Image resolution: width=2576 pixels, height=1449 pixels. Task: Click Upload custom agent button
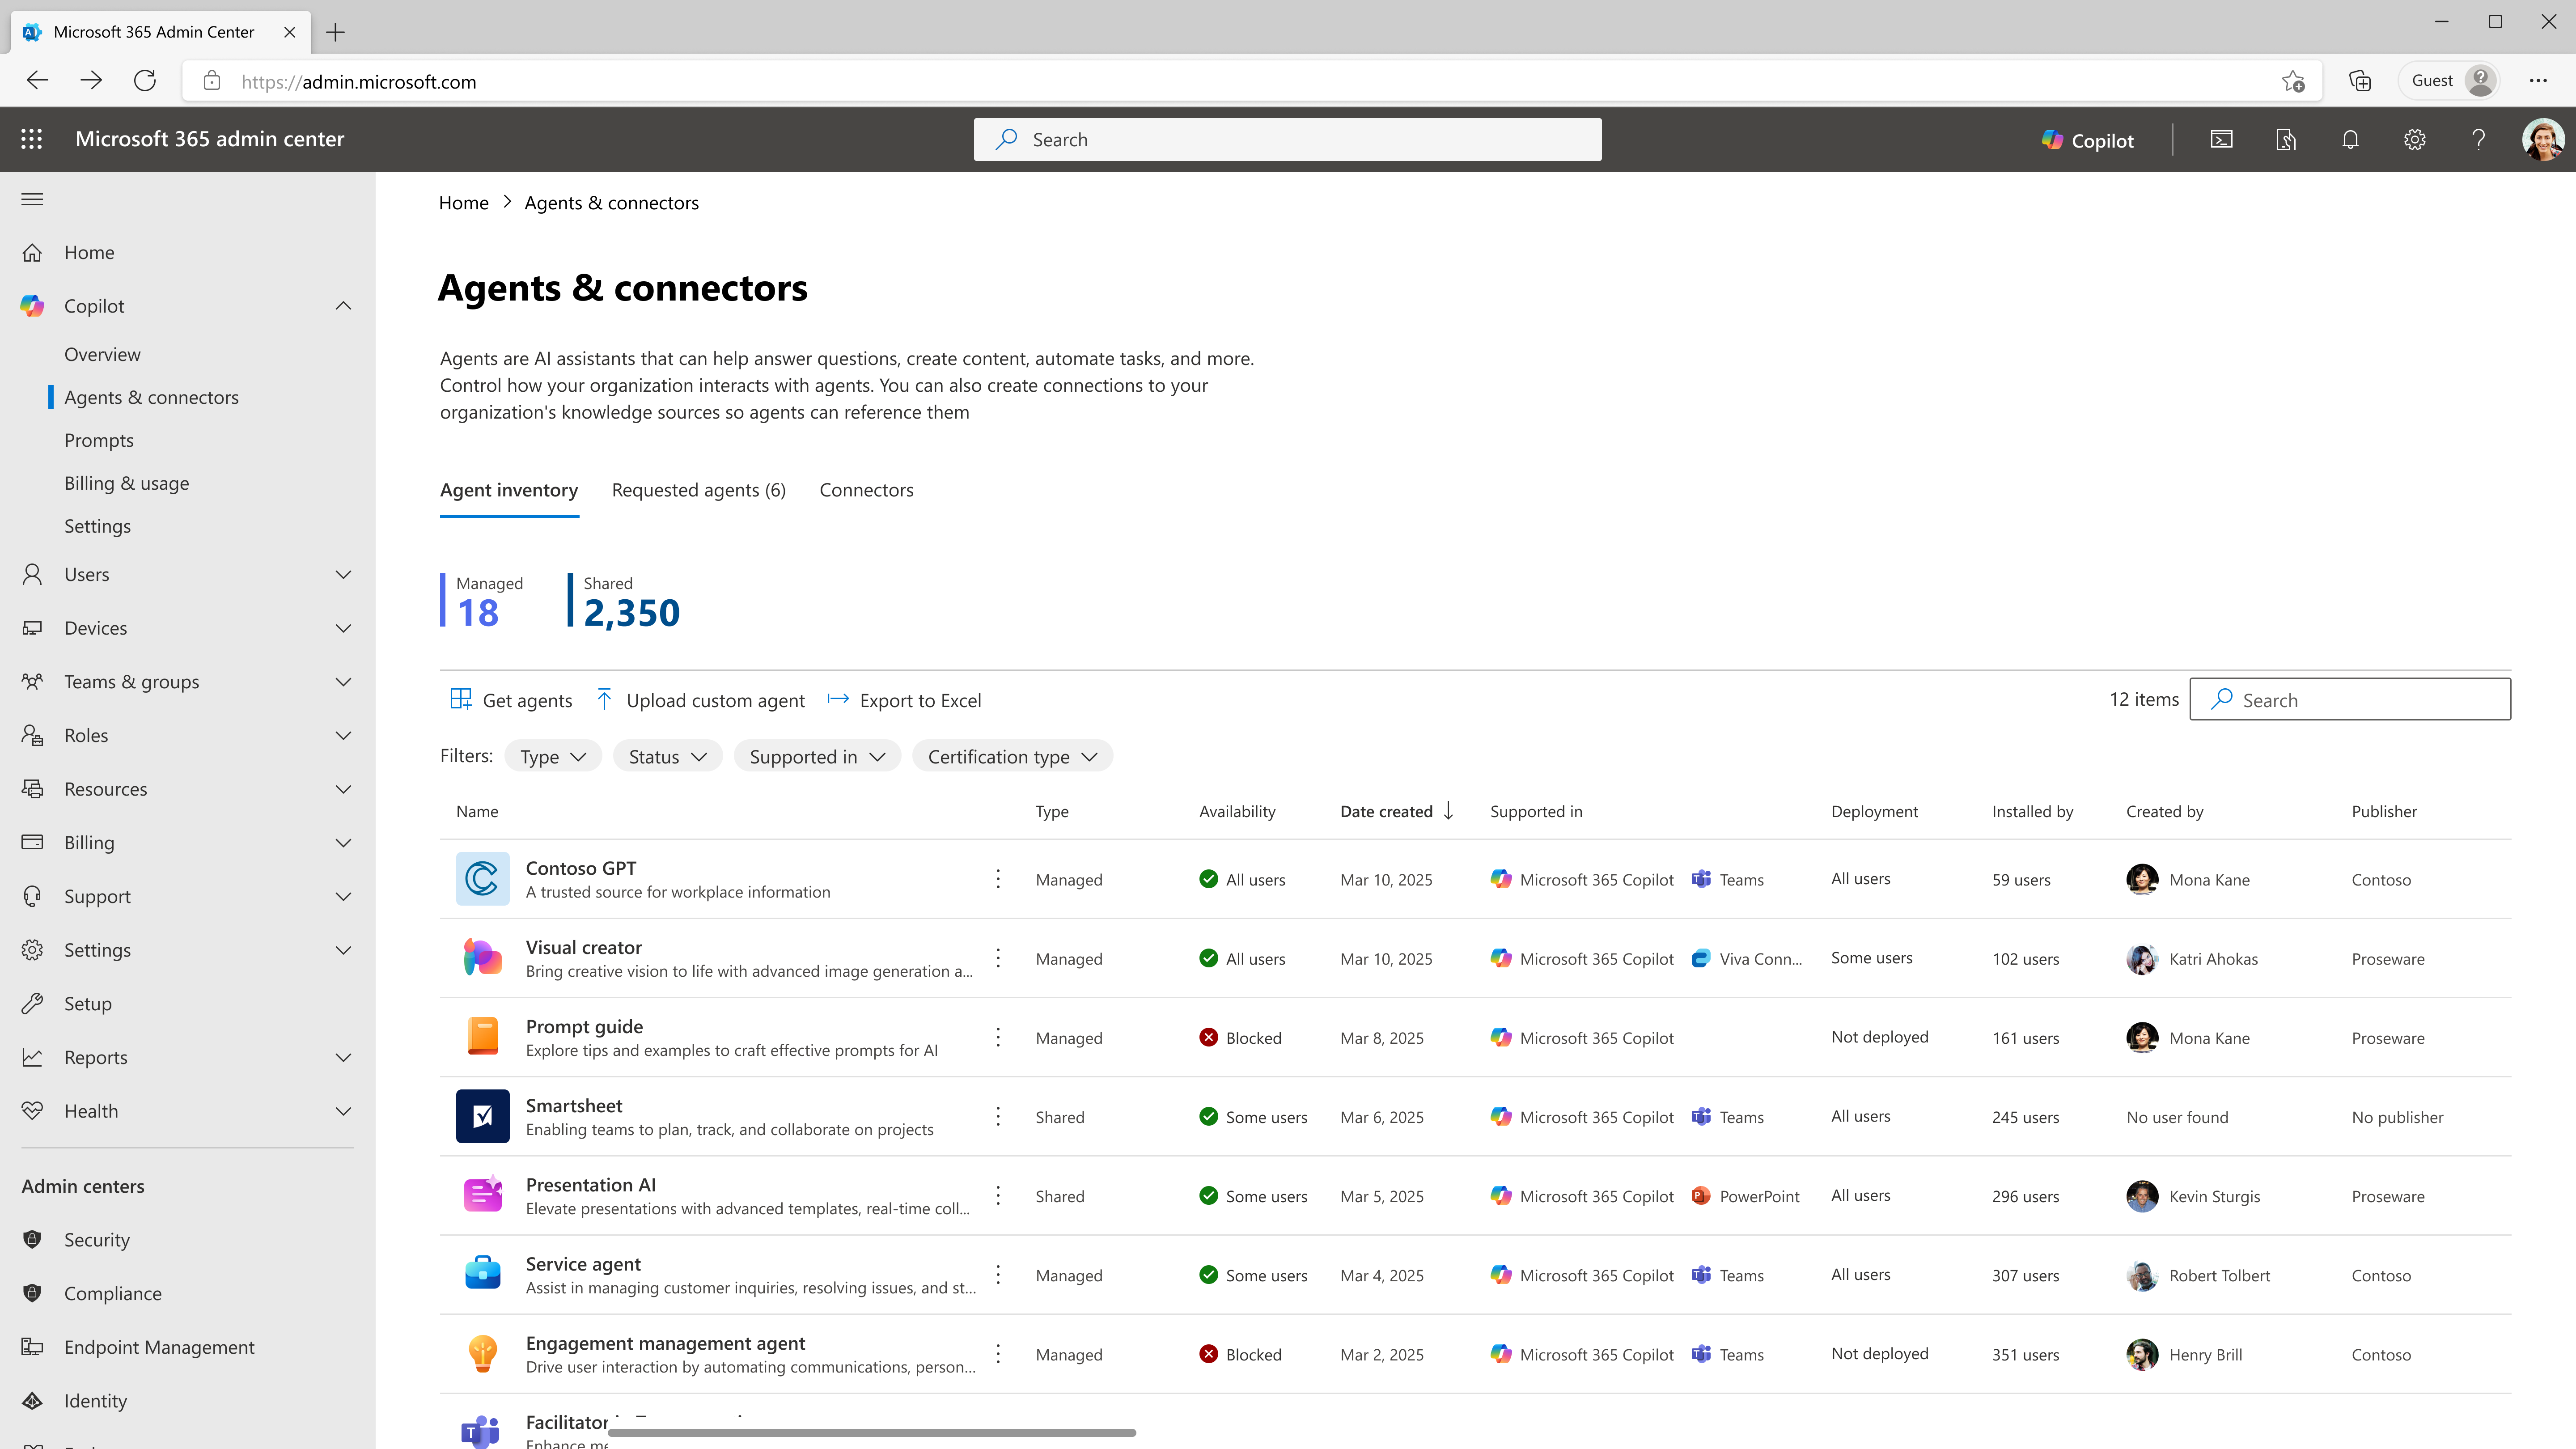tap(700, 700)
